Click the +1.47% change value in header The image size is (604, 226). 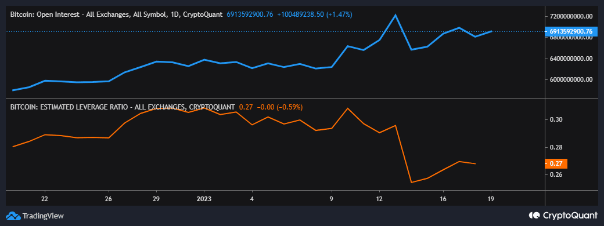(339, 14)
